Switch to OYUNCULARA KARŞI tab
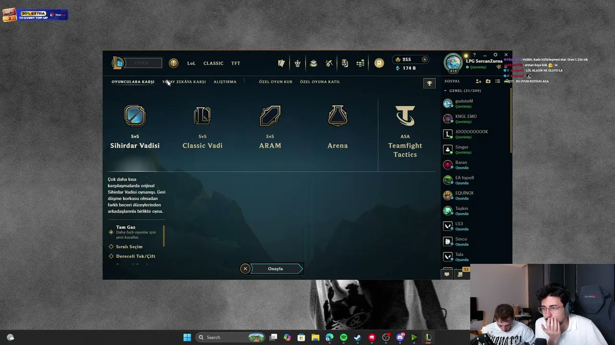The image size is (615, 345). 133,81
